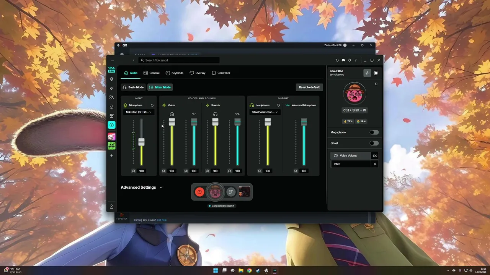This screenshot has width=490, height=275.
Task: Mute the Sounds headphones channel
Action: tap(207, 171)
